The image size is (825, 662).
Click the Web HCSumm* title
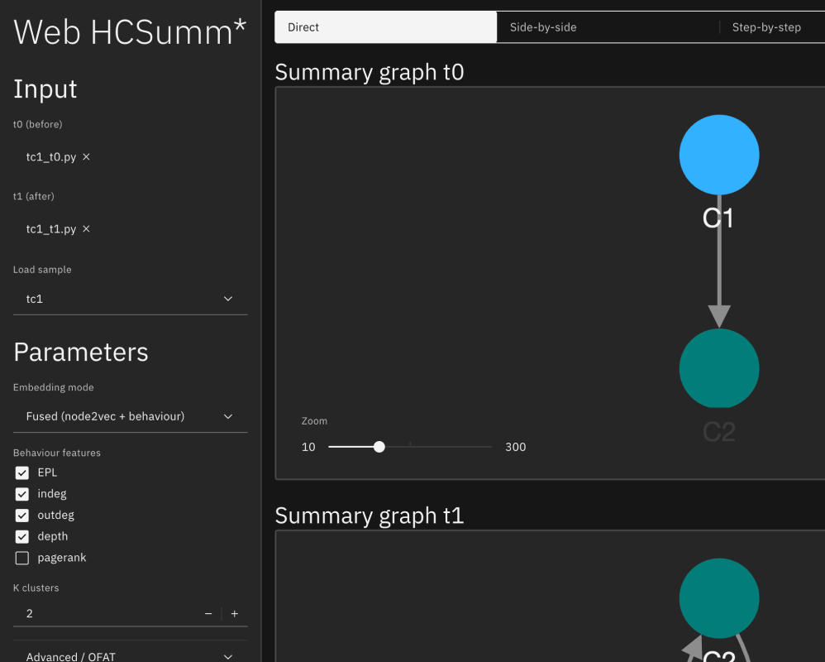pyautogui.click(x=130, y=32)
